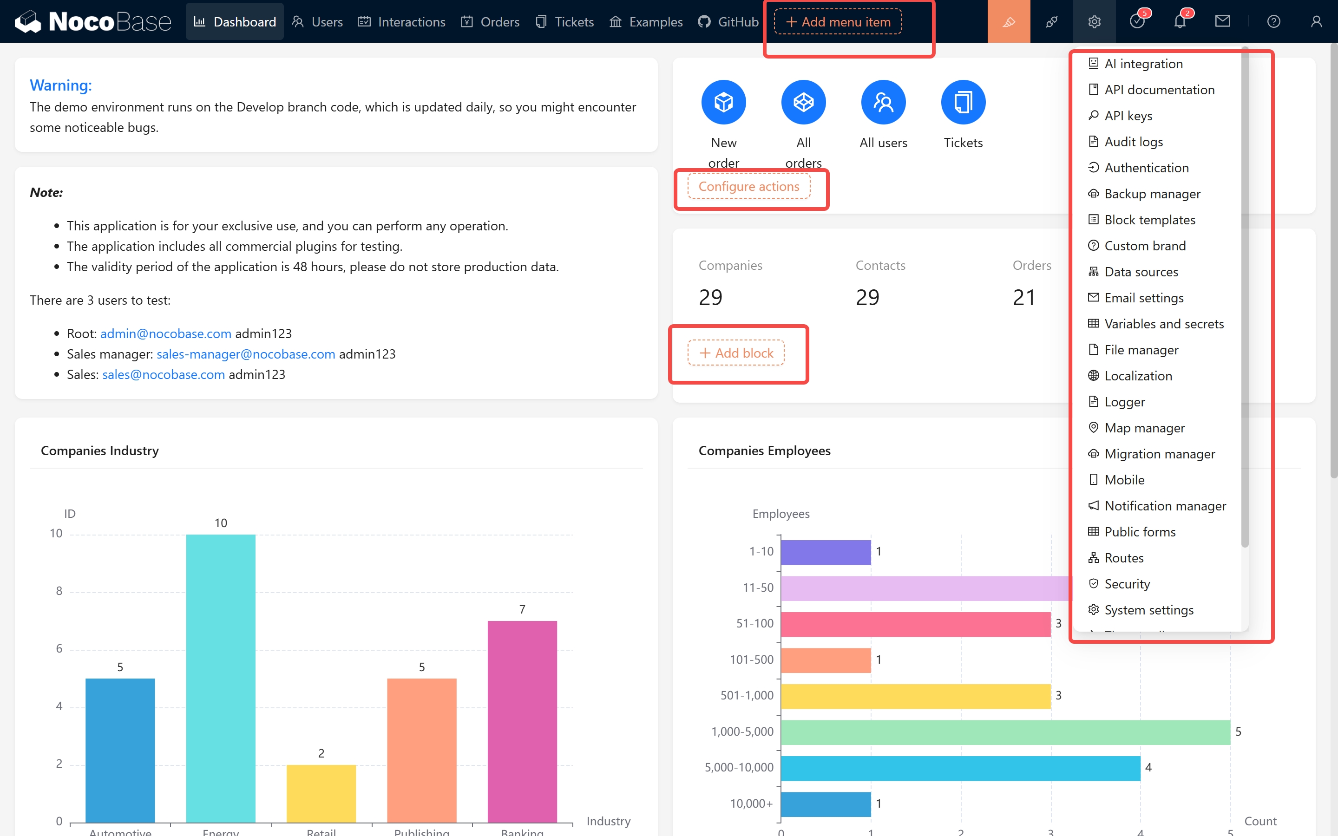
Task: Click the settings dropdown list scrollbar
Action: pos(1245,299)
